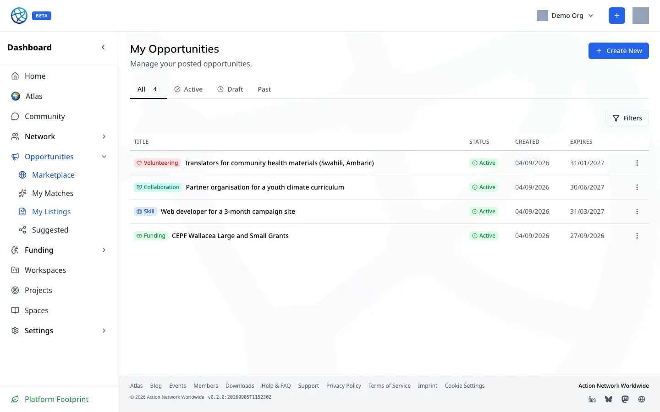Open the actions menu for the Translators row
This screenshot has width=660, height=412.
pos(637,163)
